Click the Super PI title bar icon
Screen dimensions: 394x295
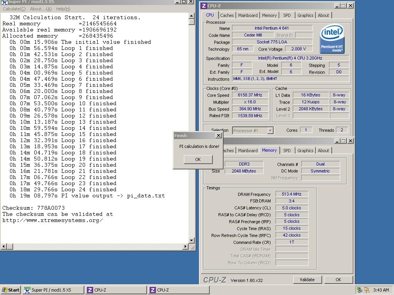click(x=5, y=2)
